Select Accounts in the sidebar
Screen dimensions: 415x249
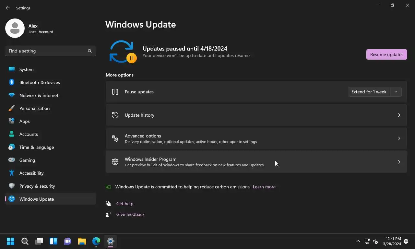pyautogui.click(x=51, y=134)
